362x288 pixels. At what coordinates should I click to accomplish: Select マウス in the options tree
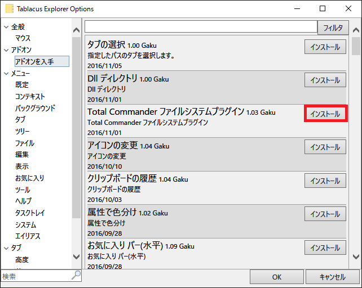23,38
